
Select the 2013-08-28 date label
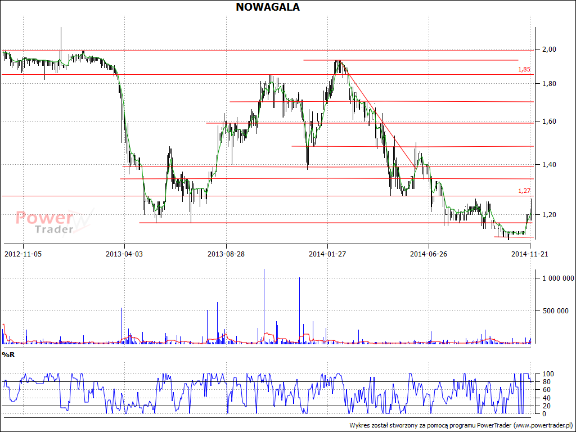(226, 254)
